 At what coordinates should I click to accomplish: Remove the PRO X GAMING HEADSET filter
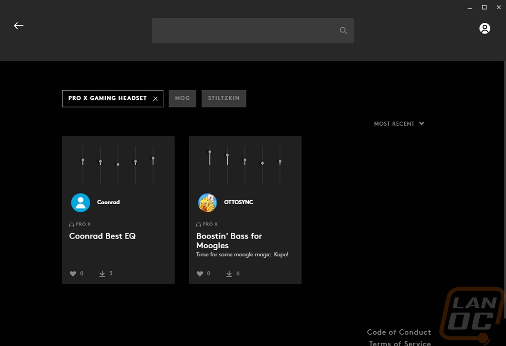coord(155,99)
